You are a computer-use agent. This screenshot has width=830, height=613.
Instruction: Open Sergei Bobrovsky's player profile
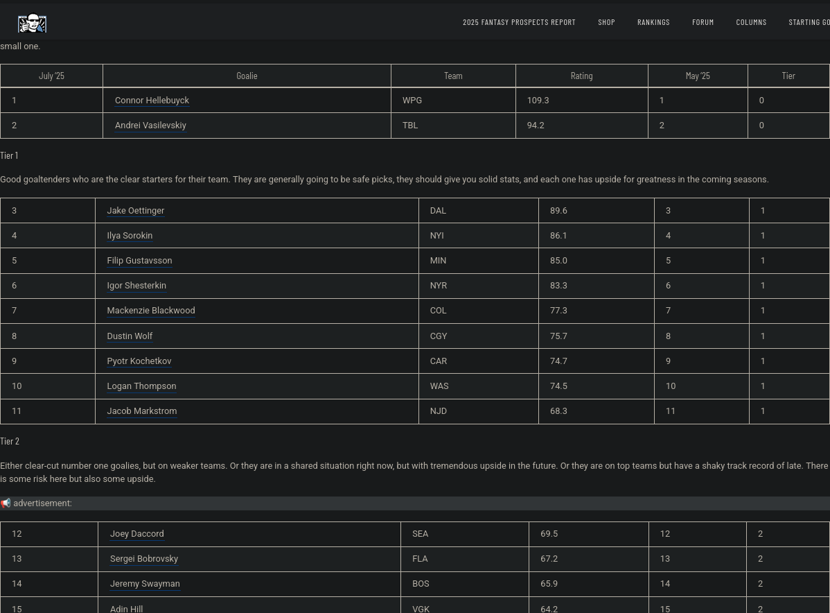tap(144, 558)
